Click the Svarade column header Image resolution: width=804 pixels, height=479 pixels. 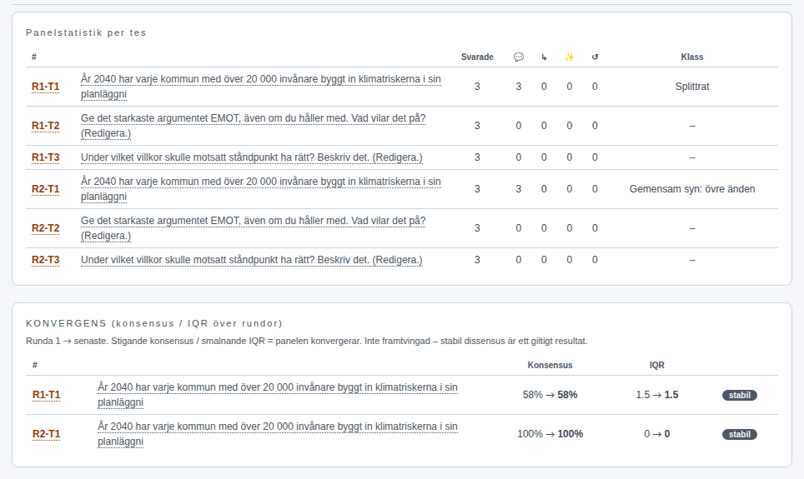pos(477,57)
